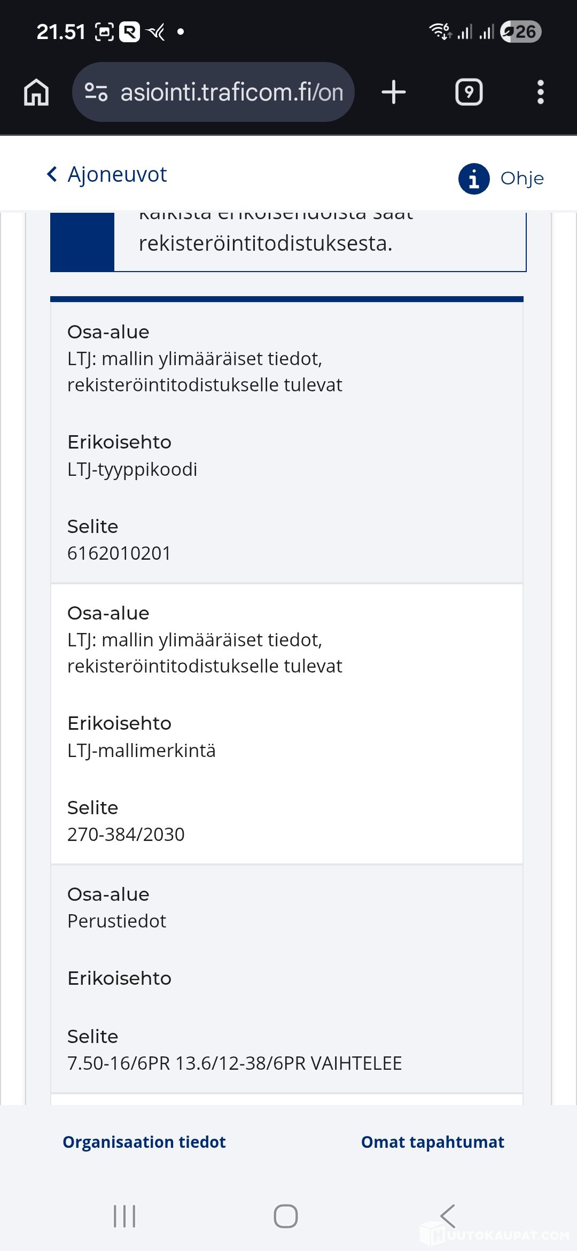Select the LTJ-mallimerkintä value 270-384/2030
Screen dimensions: 577x1251
126,835
